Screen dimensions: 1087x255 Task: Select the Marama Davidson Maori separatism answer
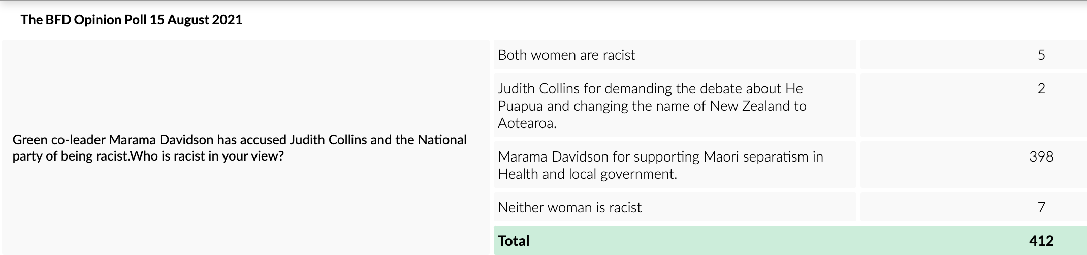point(660,165)
